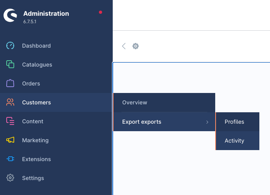Click the Settings gear icon in sidebar
270x195 pixels.
[x=10, y=178]
